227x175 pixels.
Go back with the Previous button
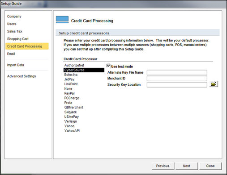tap(163, 166)
